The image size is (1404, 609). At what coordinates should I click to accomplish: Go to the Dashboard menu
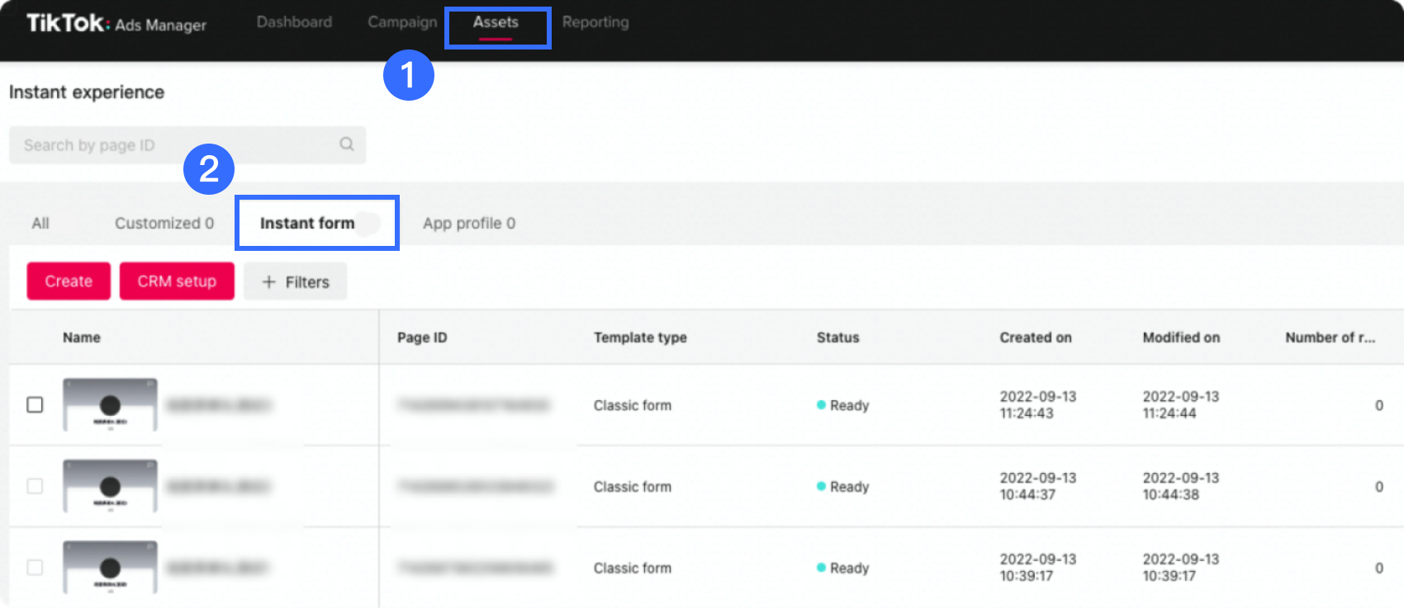(x=294, y=22)
